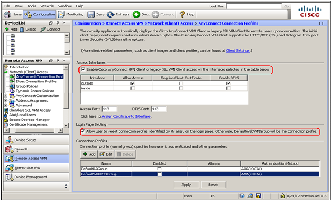Screen dimensions: 333x202
Task: Float the Remote Access VPN panel
Action: pos(51,60)
